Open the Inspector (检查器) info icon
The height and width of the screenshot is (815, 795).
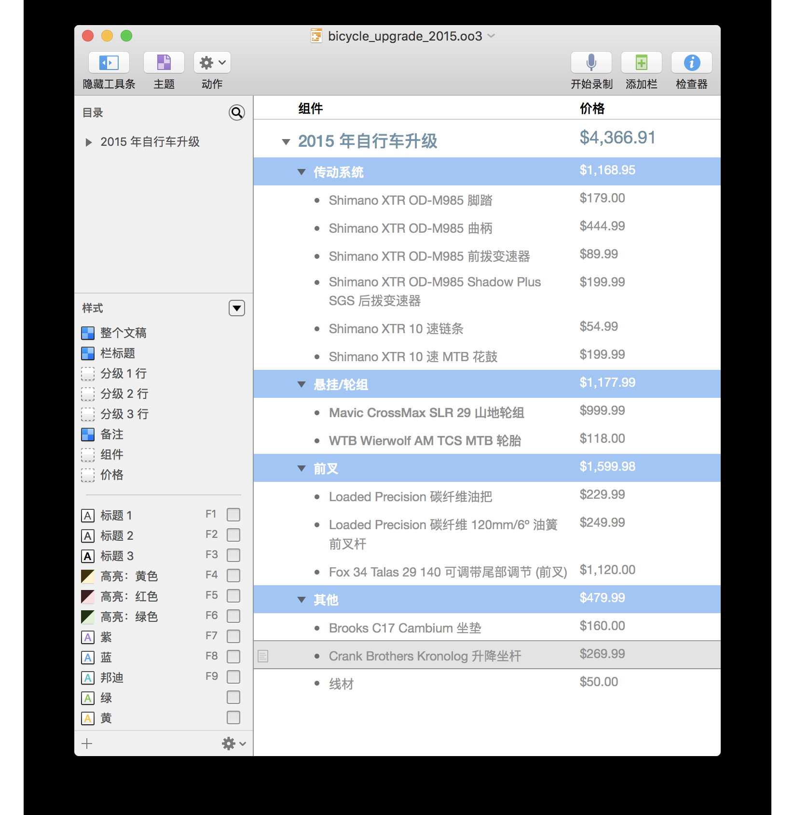[691, 63]
